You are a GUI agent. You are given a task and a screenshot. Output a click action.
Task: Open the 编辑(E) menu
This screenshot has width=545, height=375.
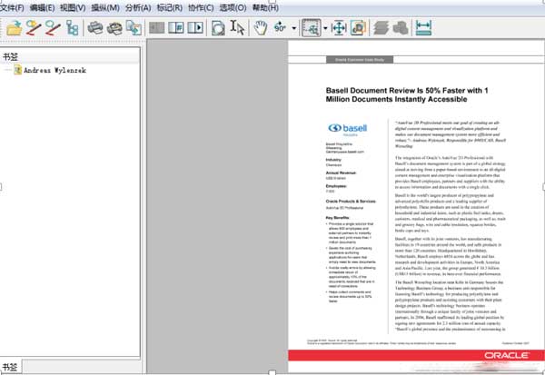point(42,7)
